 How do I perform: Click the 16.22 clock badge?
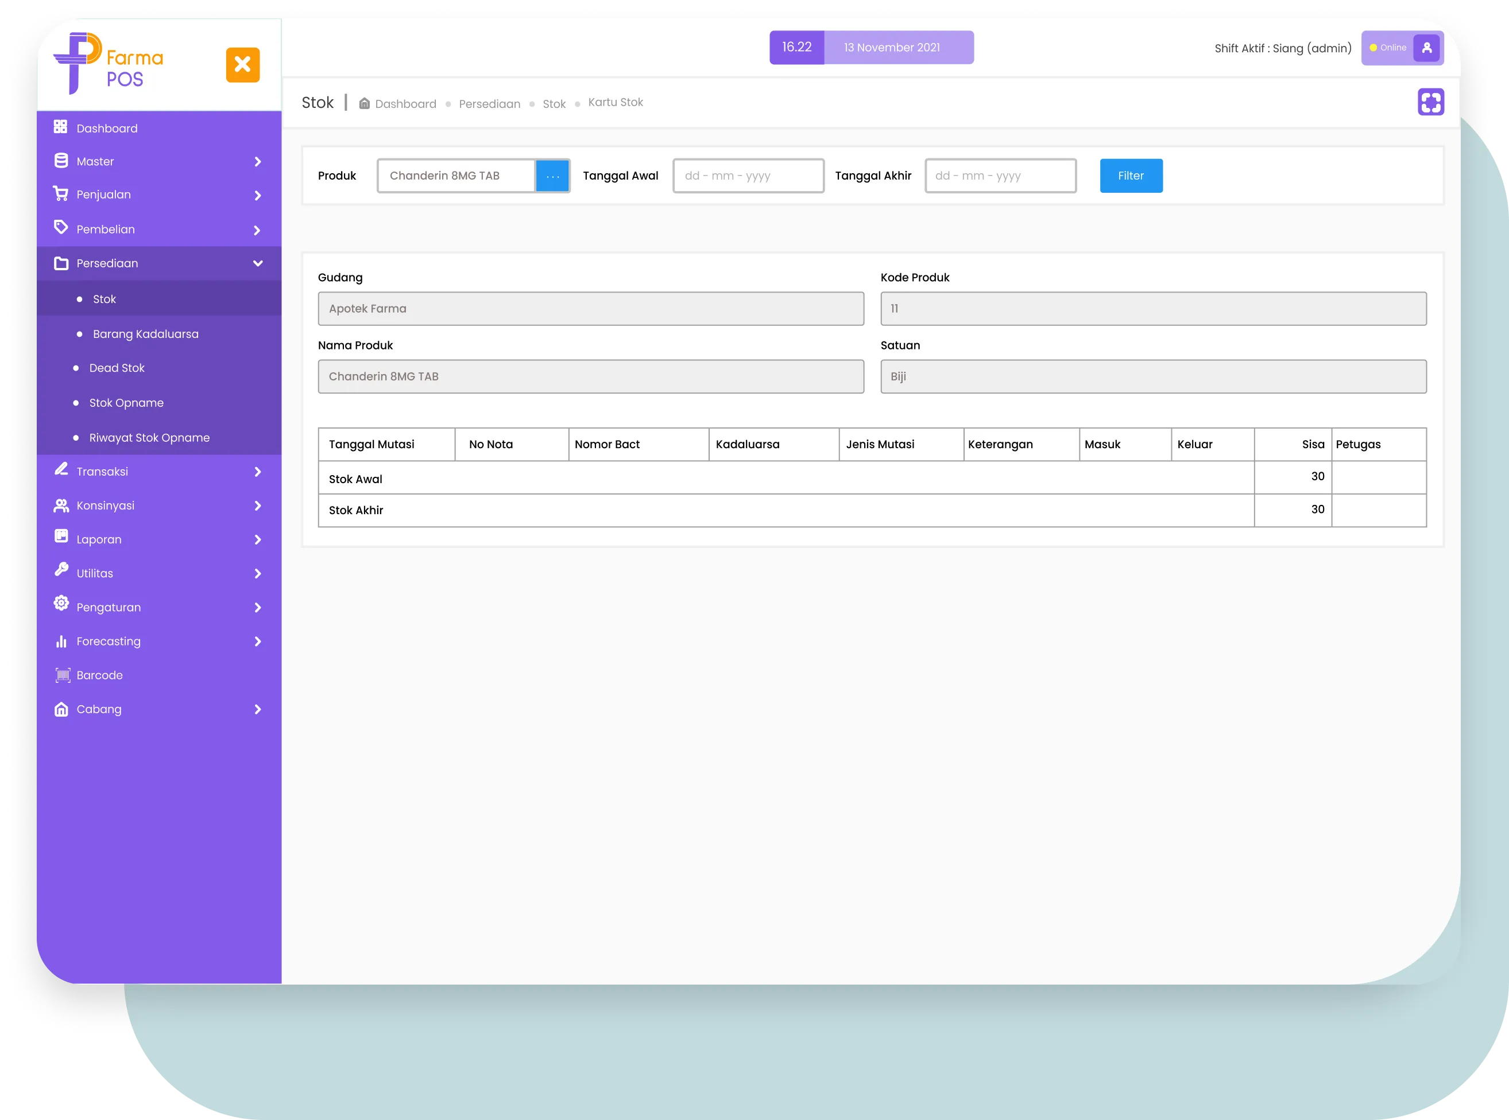point(796,48)
